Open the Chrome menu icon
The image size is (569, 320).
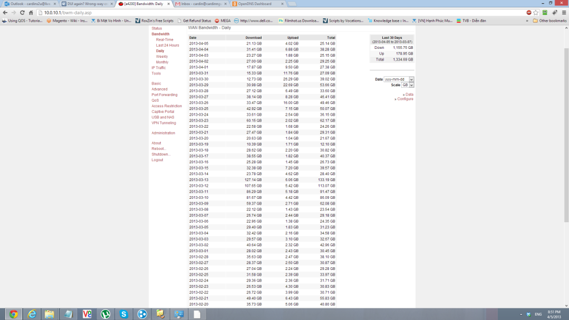tap(563, 12)
